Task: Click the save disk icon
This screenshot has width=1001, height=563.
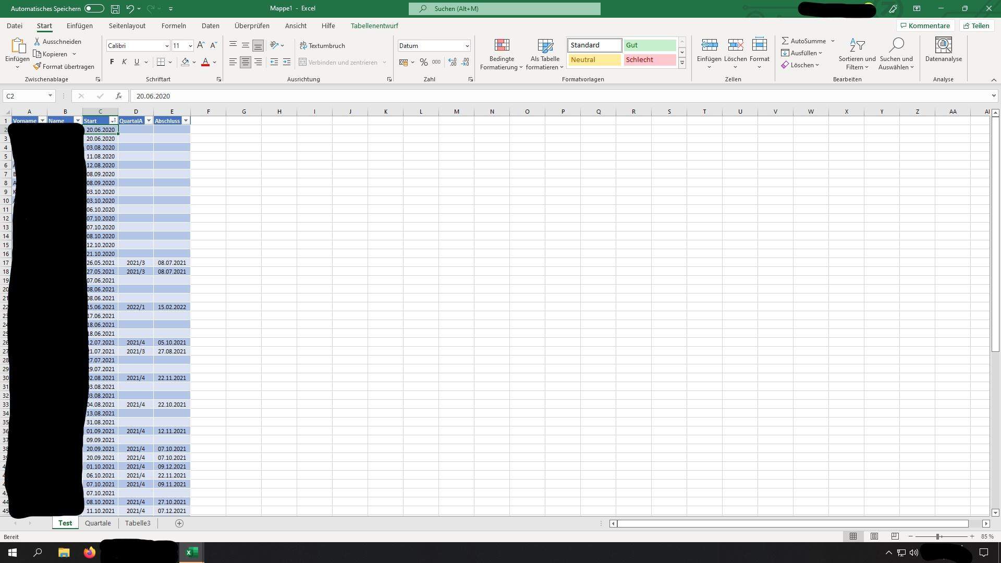Action: 115,9
